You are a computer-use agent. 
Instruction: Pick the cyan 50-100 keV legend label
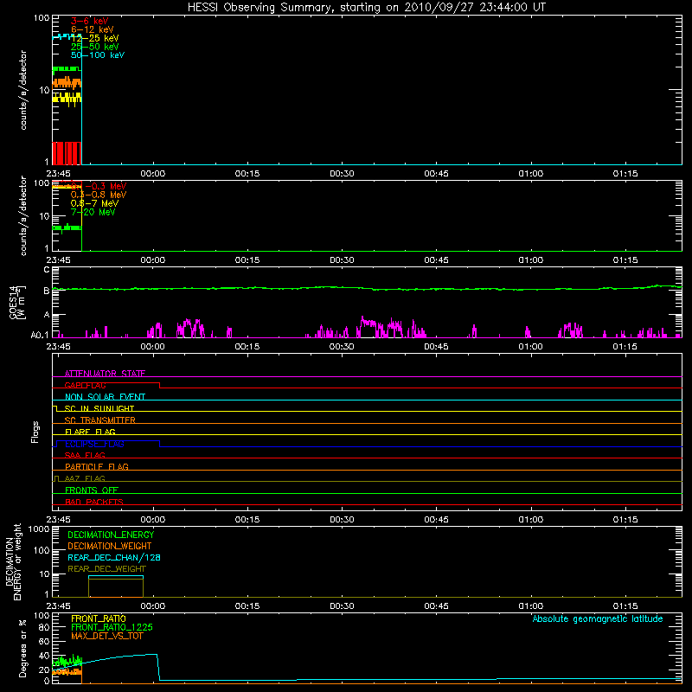pos(98,55)
